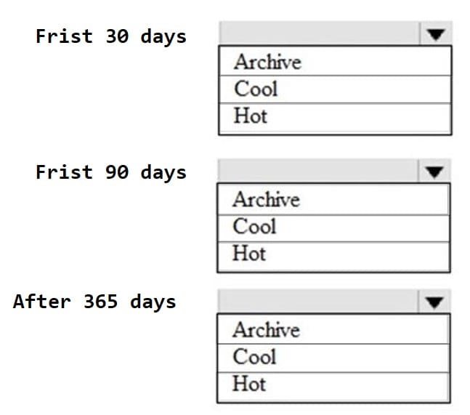
Task: Click the "After 365 days" label
Action: (x=94, y=302)
